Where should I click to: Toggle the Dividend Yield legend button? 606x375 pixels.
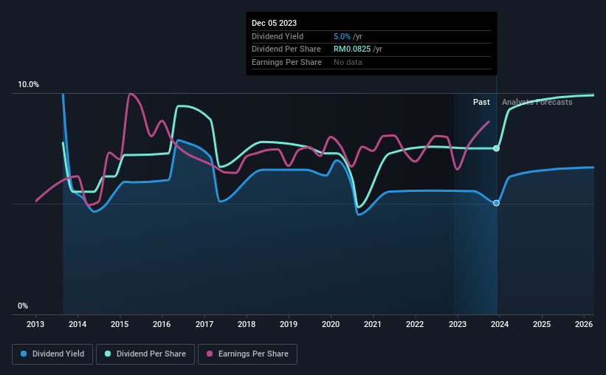[52, 354]
